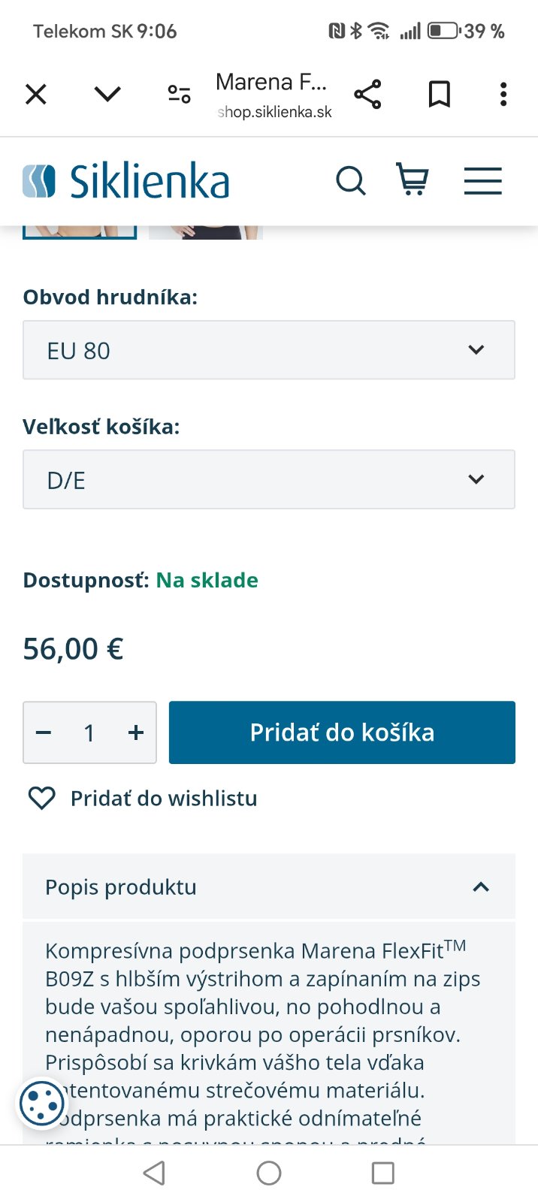This screenshot has height=1202, width=538.
Task: View the shopping cart
Action: click(x=413, y=180)
